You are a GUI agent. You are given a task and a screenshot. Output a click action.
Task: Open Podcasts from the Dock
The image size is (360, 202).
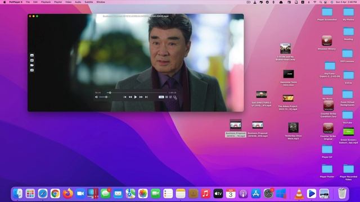coord(243,194)
